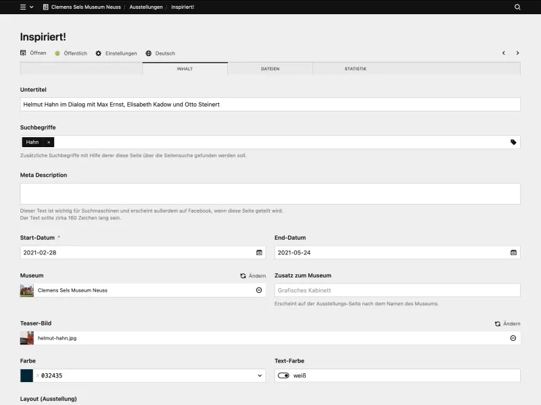Click the chevron next to the hamburger menu
The image size is (541, 405).
pyautogui.click(x=32, y=7)
